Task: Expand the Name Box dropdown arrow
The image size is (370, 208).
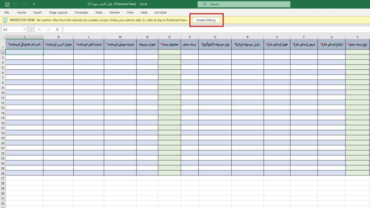Action: pyautogui.click(x=25, y=30)
